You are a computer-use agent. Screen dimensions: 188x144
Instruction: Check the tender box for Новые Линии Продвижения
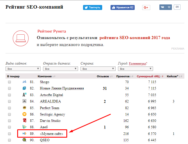9,88
